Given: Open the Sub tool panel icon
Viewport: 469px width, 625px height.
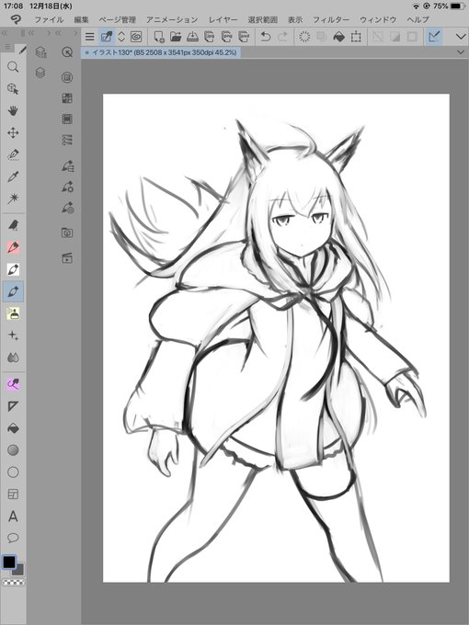Looking at the screenshot, I should click(x=67, y=165).
